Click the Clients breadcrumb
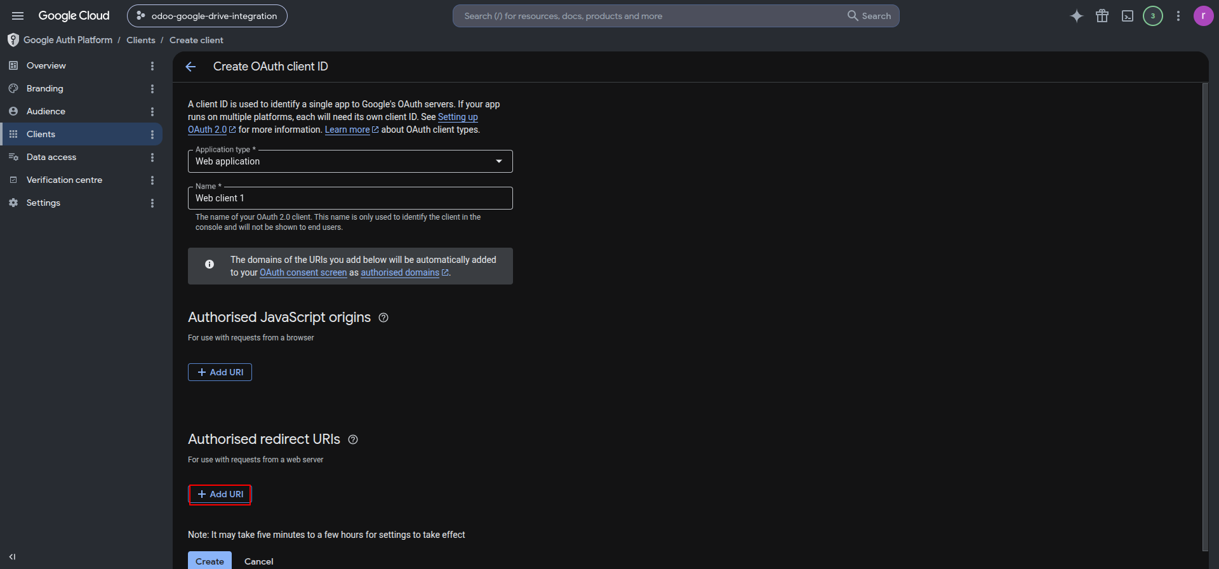 click(x=140, y=40)
